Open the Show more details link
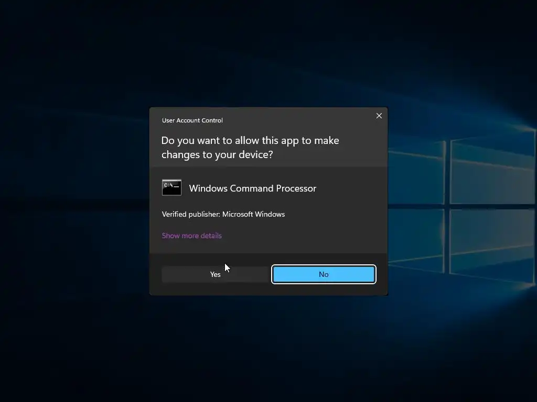Viewport: 537px width, 402px height. [192, 236]
